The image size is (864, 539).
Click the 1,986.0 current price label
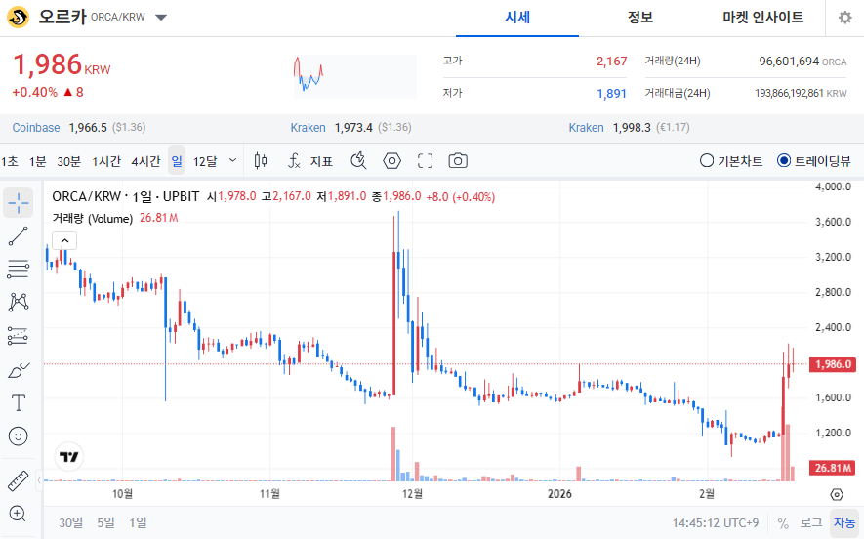coord(833,364)
